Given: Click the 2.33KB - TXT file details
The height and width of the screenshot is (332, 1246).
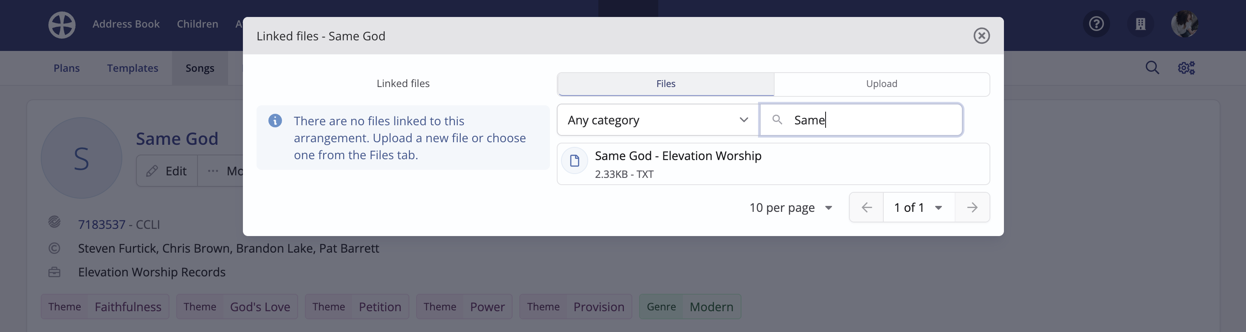Looking at the screenshot, I should 624,174.
